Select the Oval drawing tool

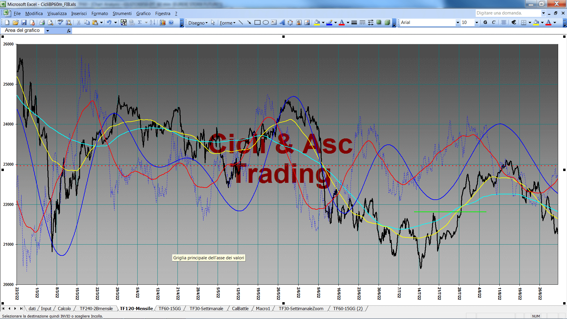tap(265, 22)
